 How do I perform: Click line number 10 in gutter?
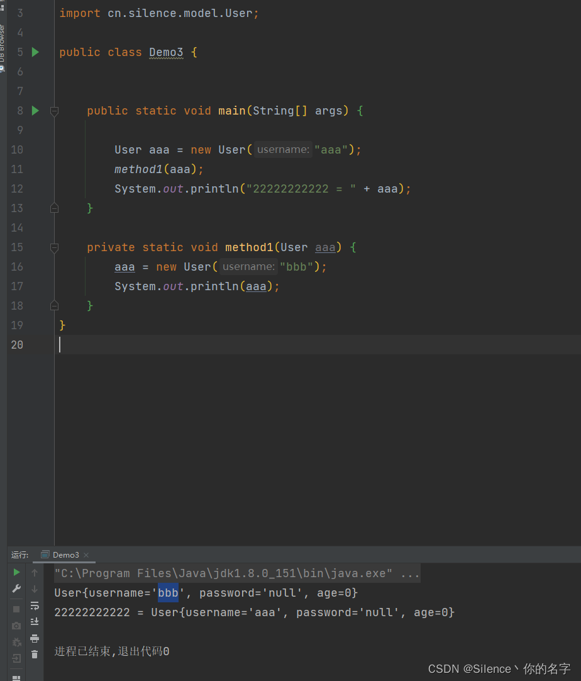click(17, 150)
